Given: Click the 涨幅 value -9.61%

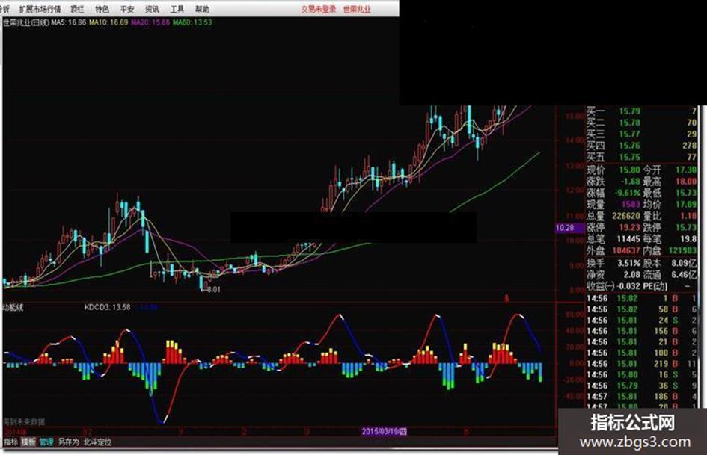Looking at the screenshot, I should pyautogui.click(x=628, y=193).
